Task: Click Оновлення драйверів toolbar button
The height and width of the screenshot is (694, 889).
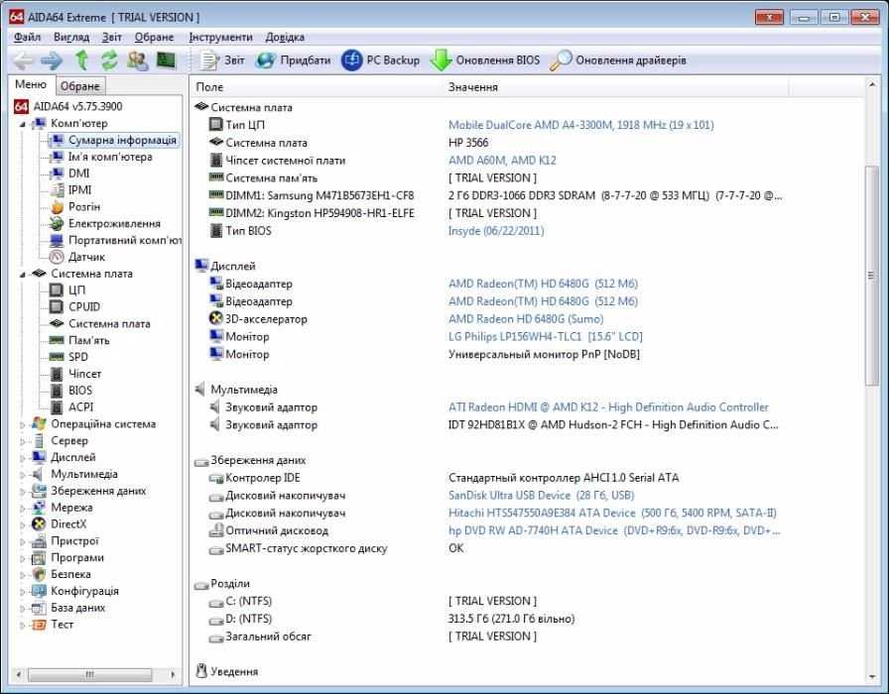Action: point(618,60)
